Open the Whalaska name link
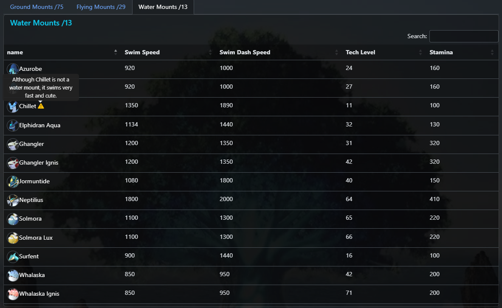 pos(32,275)
